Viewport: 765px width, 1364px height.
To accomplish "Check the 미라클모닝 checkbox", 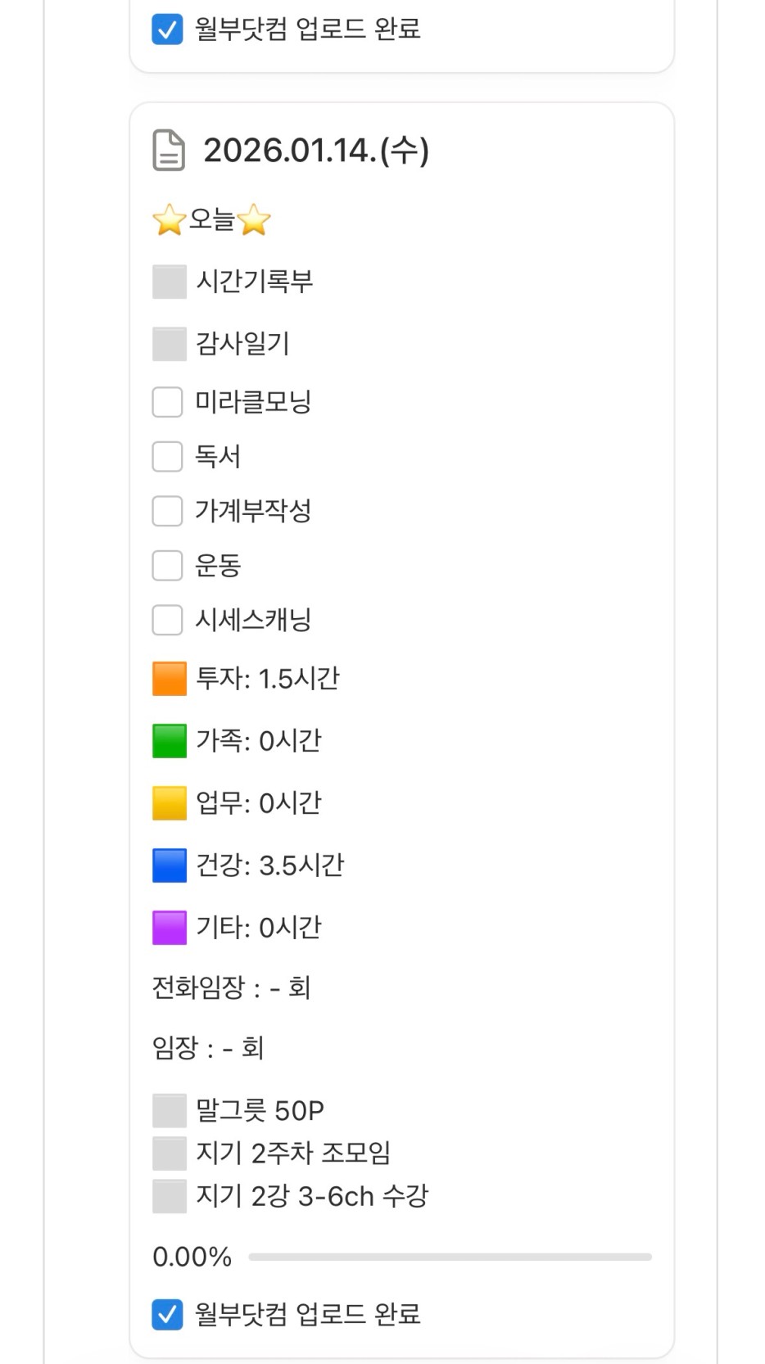I will (x=167, y=402).
